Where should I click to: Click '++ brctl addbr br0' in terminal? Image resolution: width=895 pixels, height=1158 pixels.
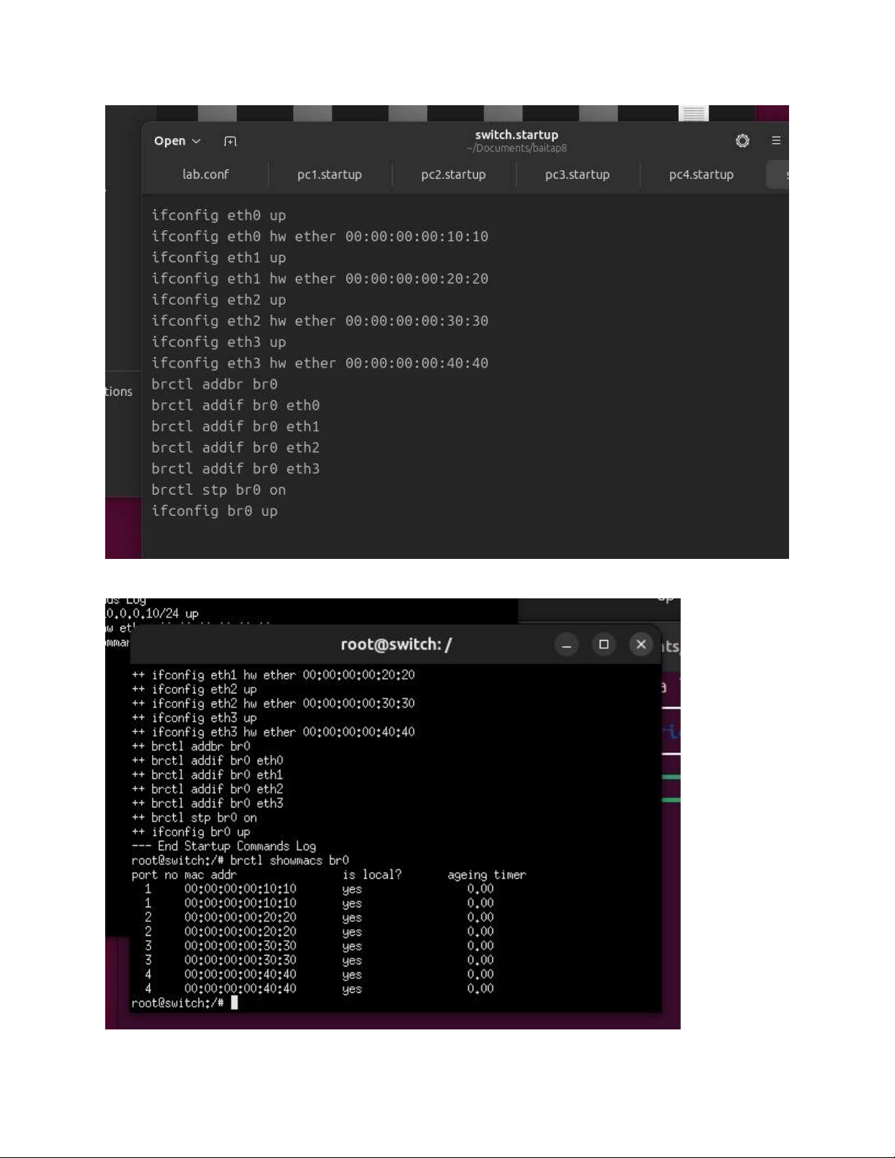click(191, 747)
